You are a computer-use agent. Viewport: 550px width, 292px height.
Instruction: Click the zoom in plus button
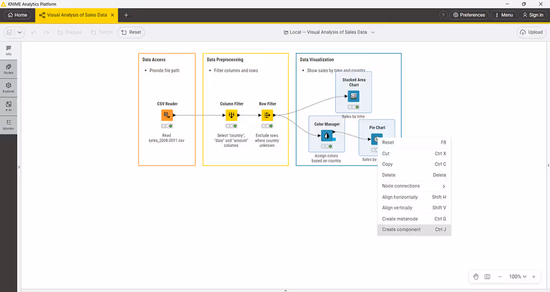point(533,277)
